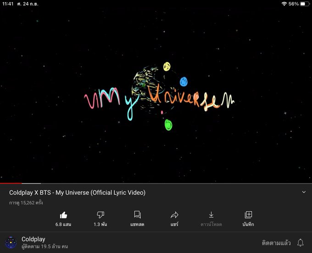Tap the like thumbs-up icon

63,215
